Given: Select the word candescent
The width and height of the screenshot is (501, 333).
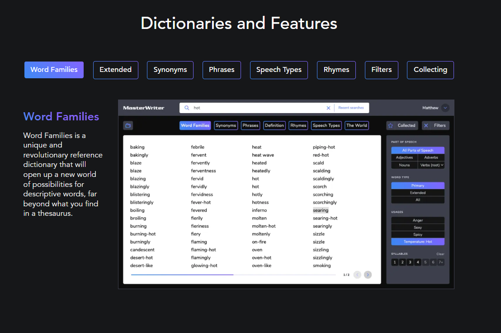Looking at the screenshot, I should coord(142,250).
